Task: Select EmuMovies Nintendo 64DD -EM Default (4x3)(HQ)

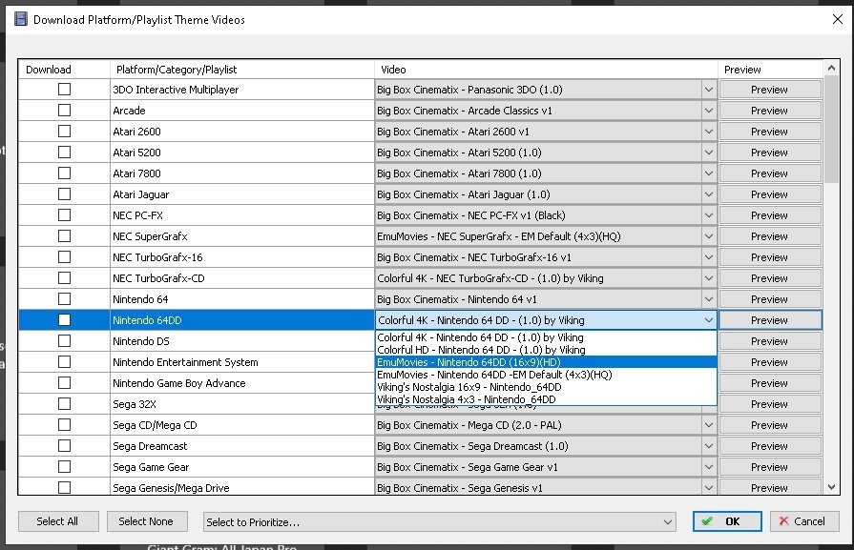Action: pos(547,375)
